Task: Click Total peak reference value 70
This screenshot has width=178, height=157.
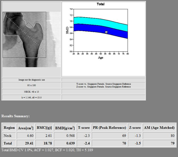Action: (124, 143)
